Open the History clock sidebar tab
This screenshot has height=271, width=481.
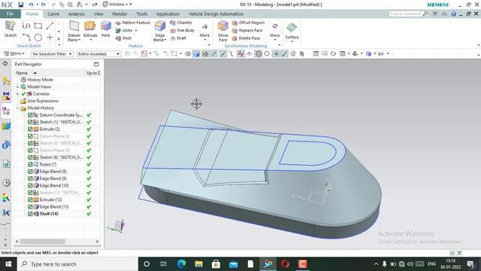(x=6, y=182)
